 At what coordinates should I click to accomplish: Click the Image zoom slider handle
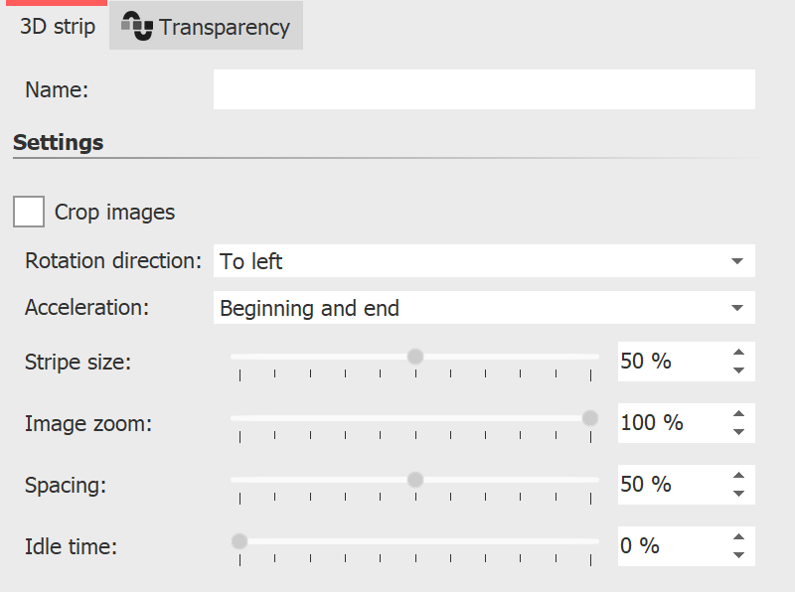(588, 418)
